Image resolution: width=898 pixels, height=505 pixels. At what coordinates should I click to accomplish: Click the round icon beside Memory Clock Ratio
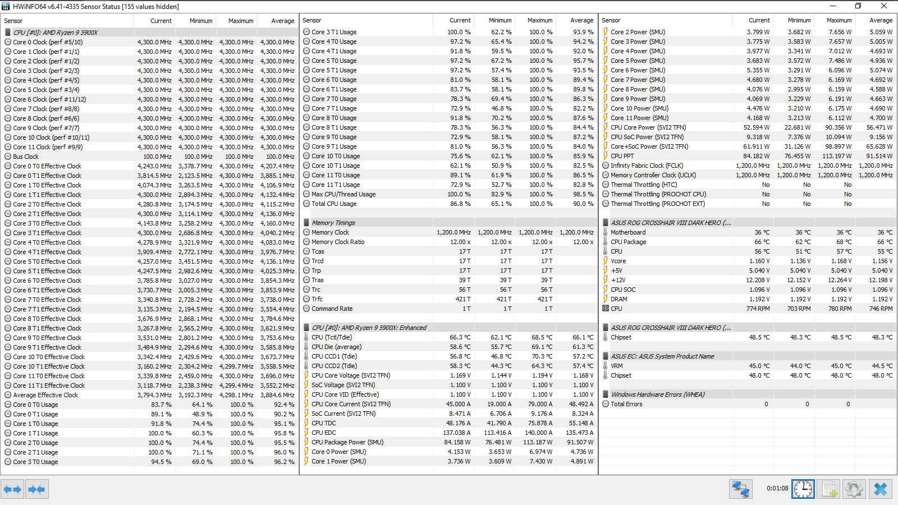pos(306,242)
